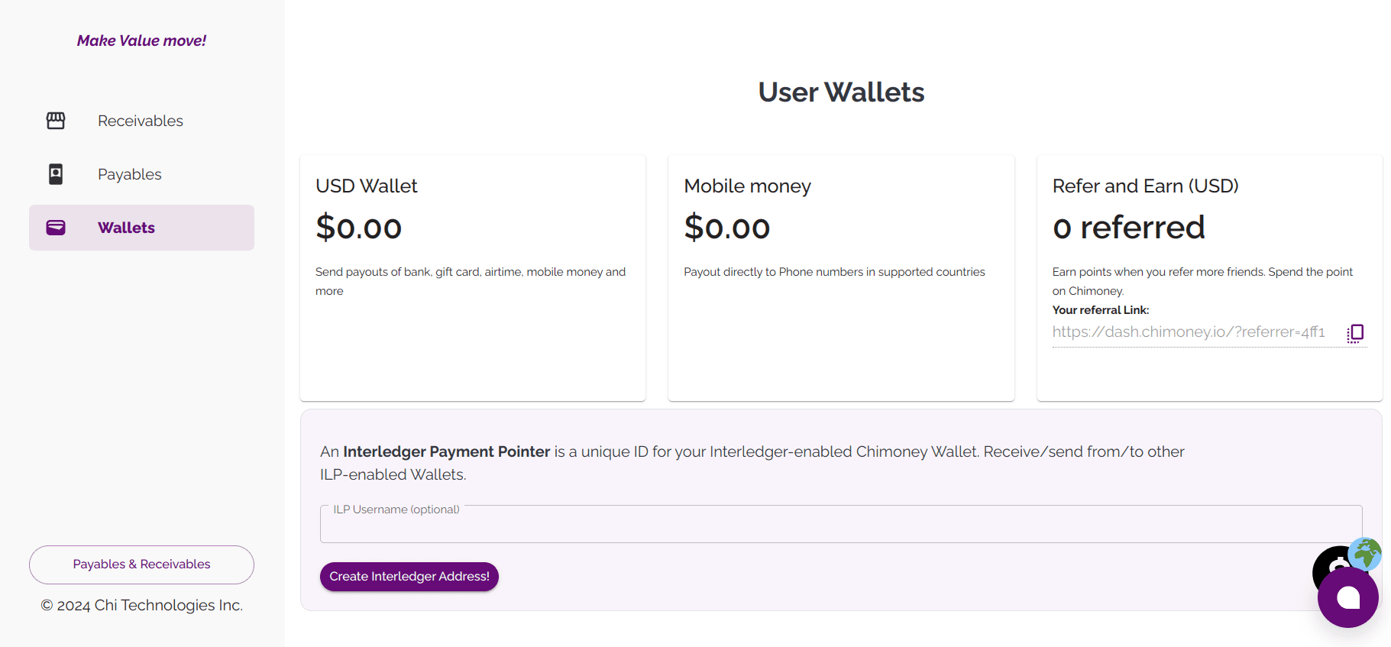Select the USD Wallet card heading
This screenshot has width=1391, height=647.
click(367, 186)
